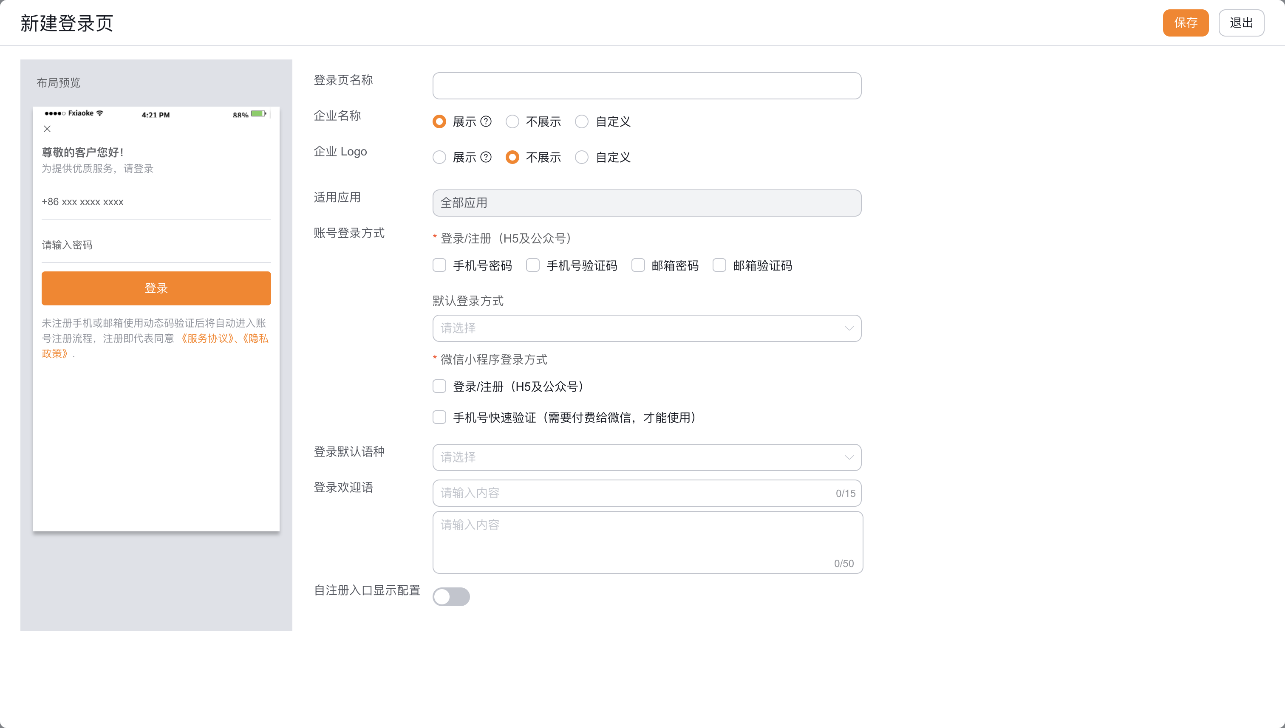
Task: Click the 新建登录页 page title
Action: [67, 23]
